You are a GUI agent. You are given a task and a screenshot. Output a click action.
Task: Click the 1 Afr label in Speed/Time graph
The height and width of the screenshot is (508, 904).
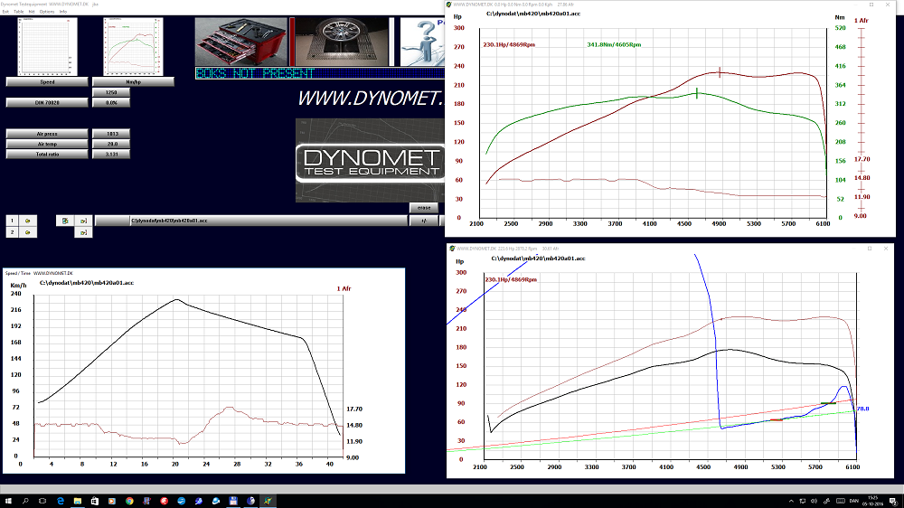coord(344,288)
